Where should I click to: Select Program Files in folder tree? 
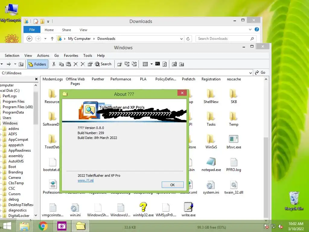pos(13,101)
